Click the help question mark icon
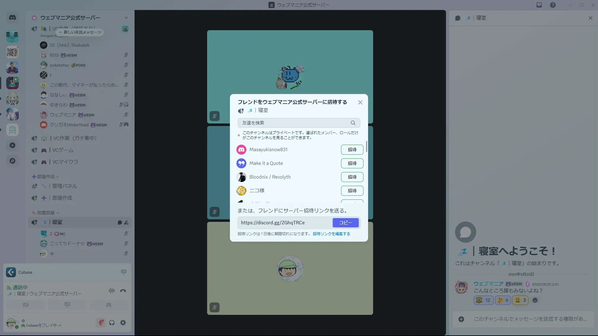 tap(553, 5)
